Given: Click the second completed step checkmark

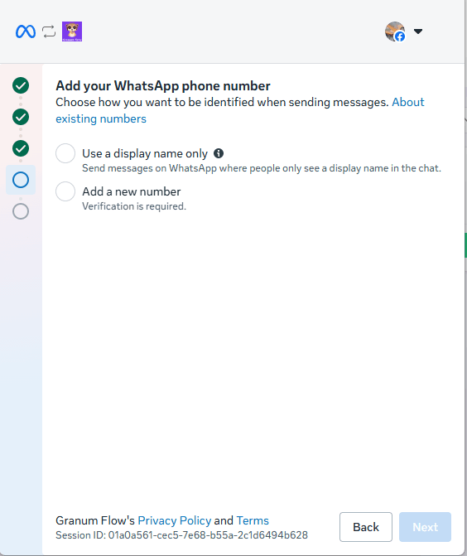Looking at the screenshot, I should [x=21, y=117].
